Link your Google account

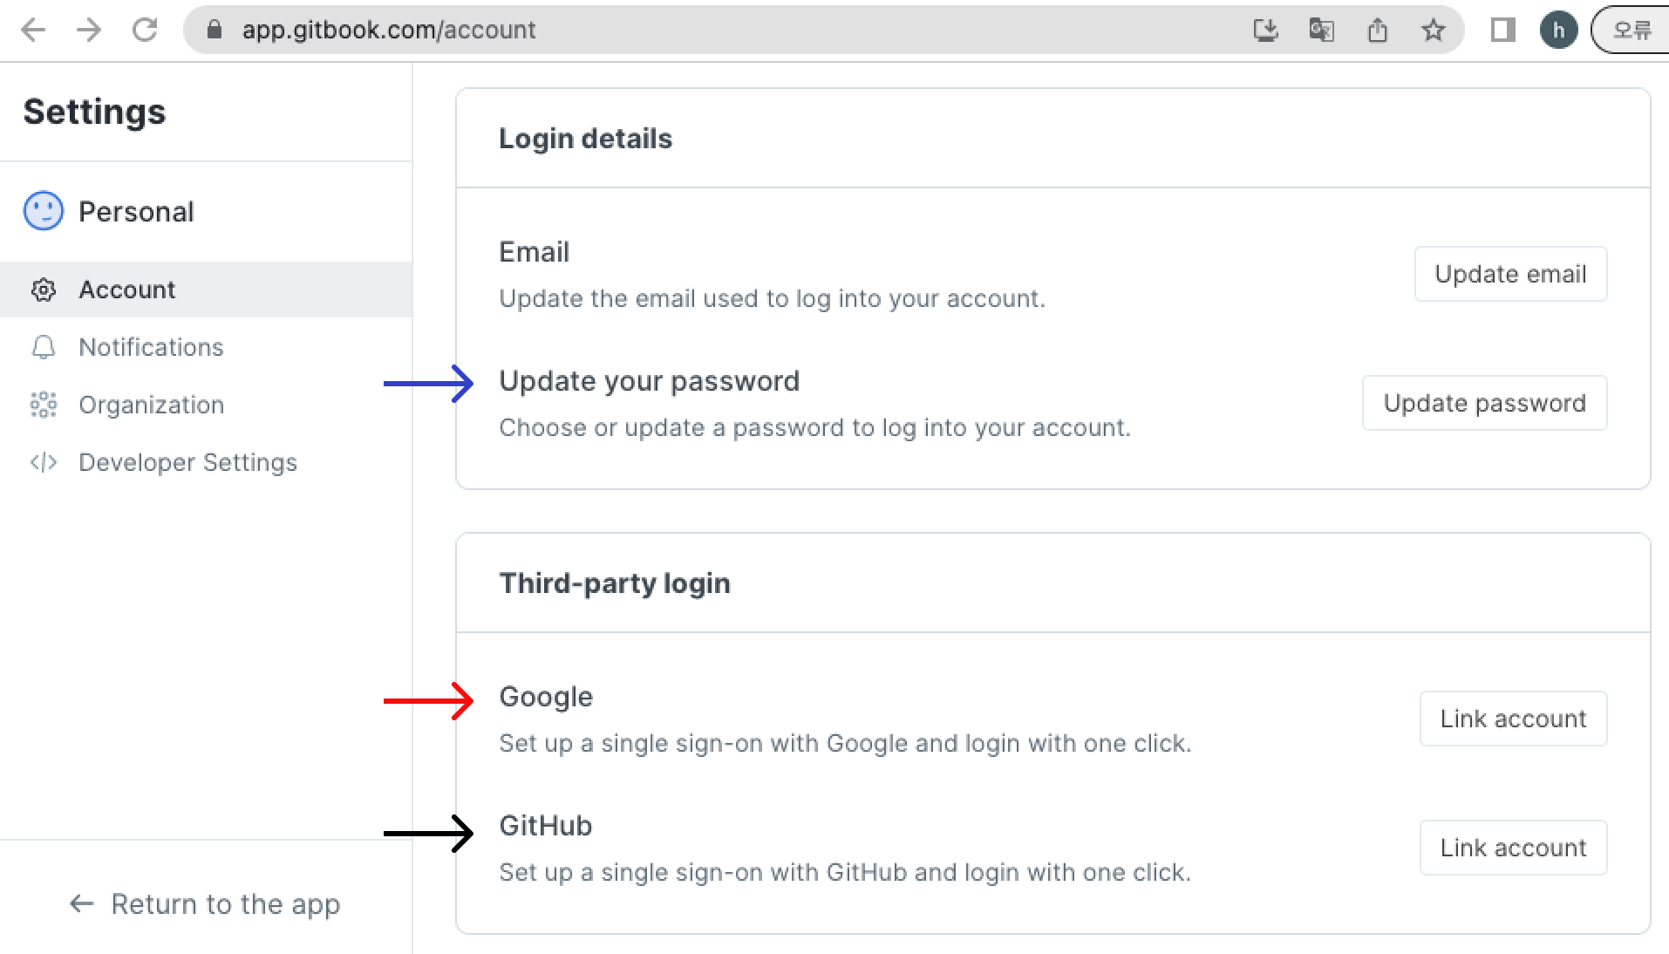pyautogui.click(x=1513, y=719)
